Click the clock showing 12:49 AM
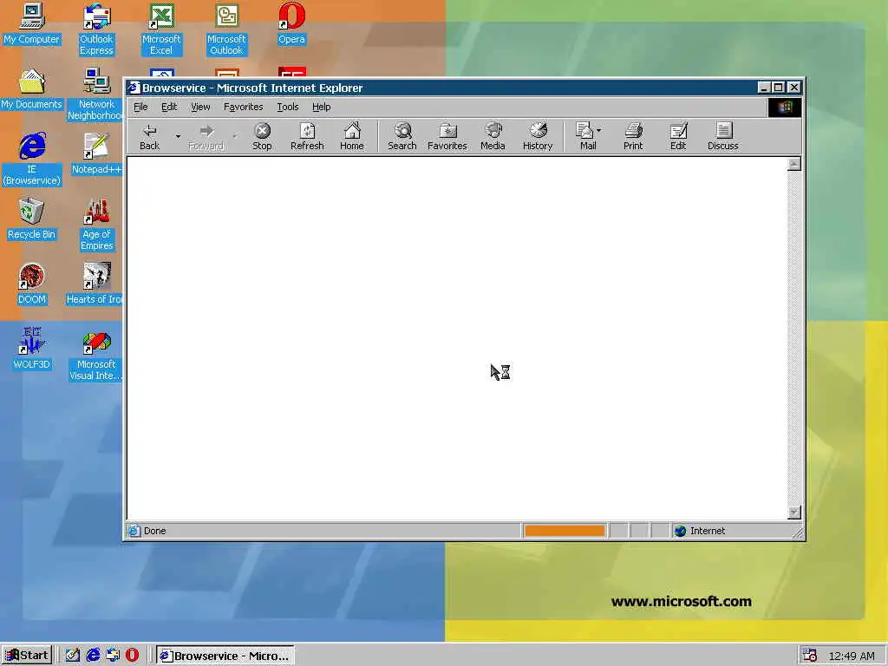The image size is (888, 666). pyautogui.click(x=852, y=656)
